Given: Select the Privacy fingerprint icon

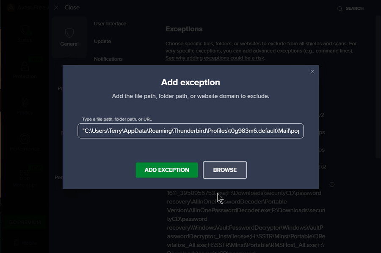Looking at the screenshot, I should coord(25,103).
